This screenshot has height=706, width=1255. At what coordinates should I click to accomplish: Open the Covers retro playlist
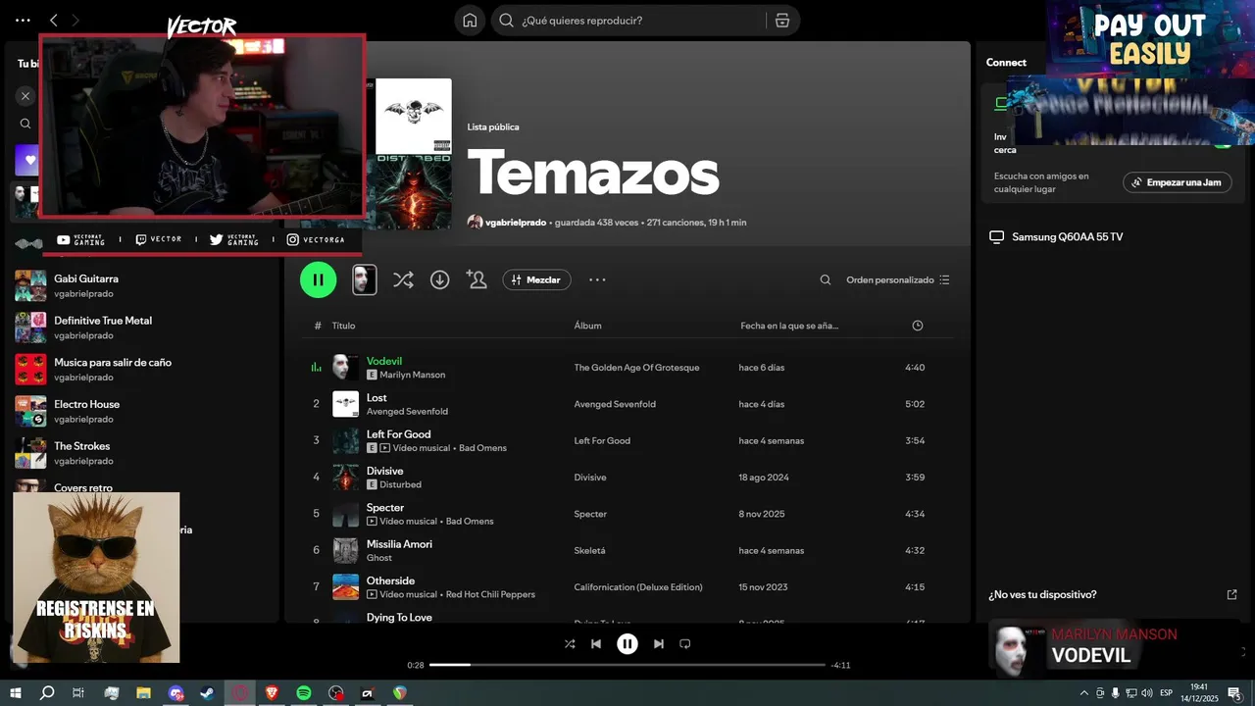pyautogui.click(x=83, y=487)
